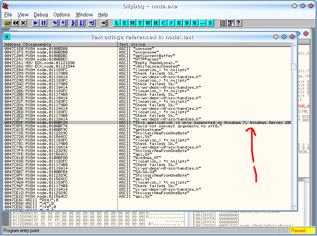Click 'Program entry point' status bar text

click(21, 231)
